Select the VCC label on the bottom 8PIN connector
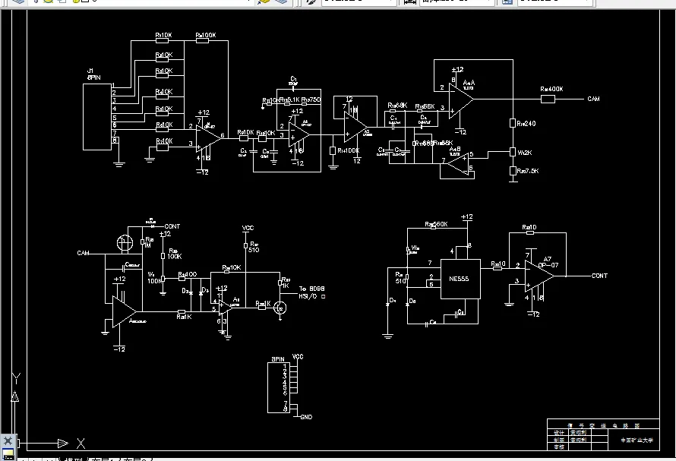Screen dimensions: 676x461 coord(298,357)
